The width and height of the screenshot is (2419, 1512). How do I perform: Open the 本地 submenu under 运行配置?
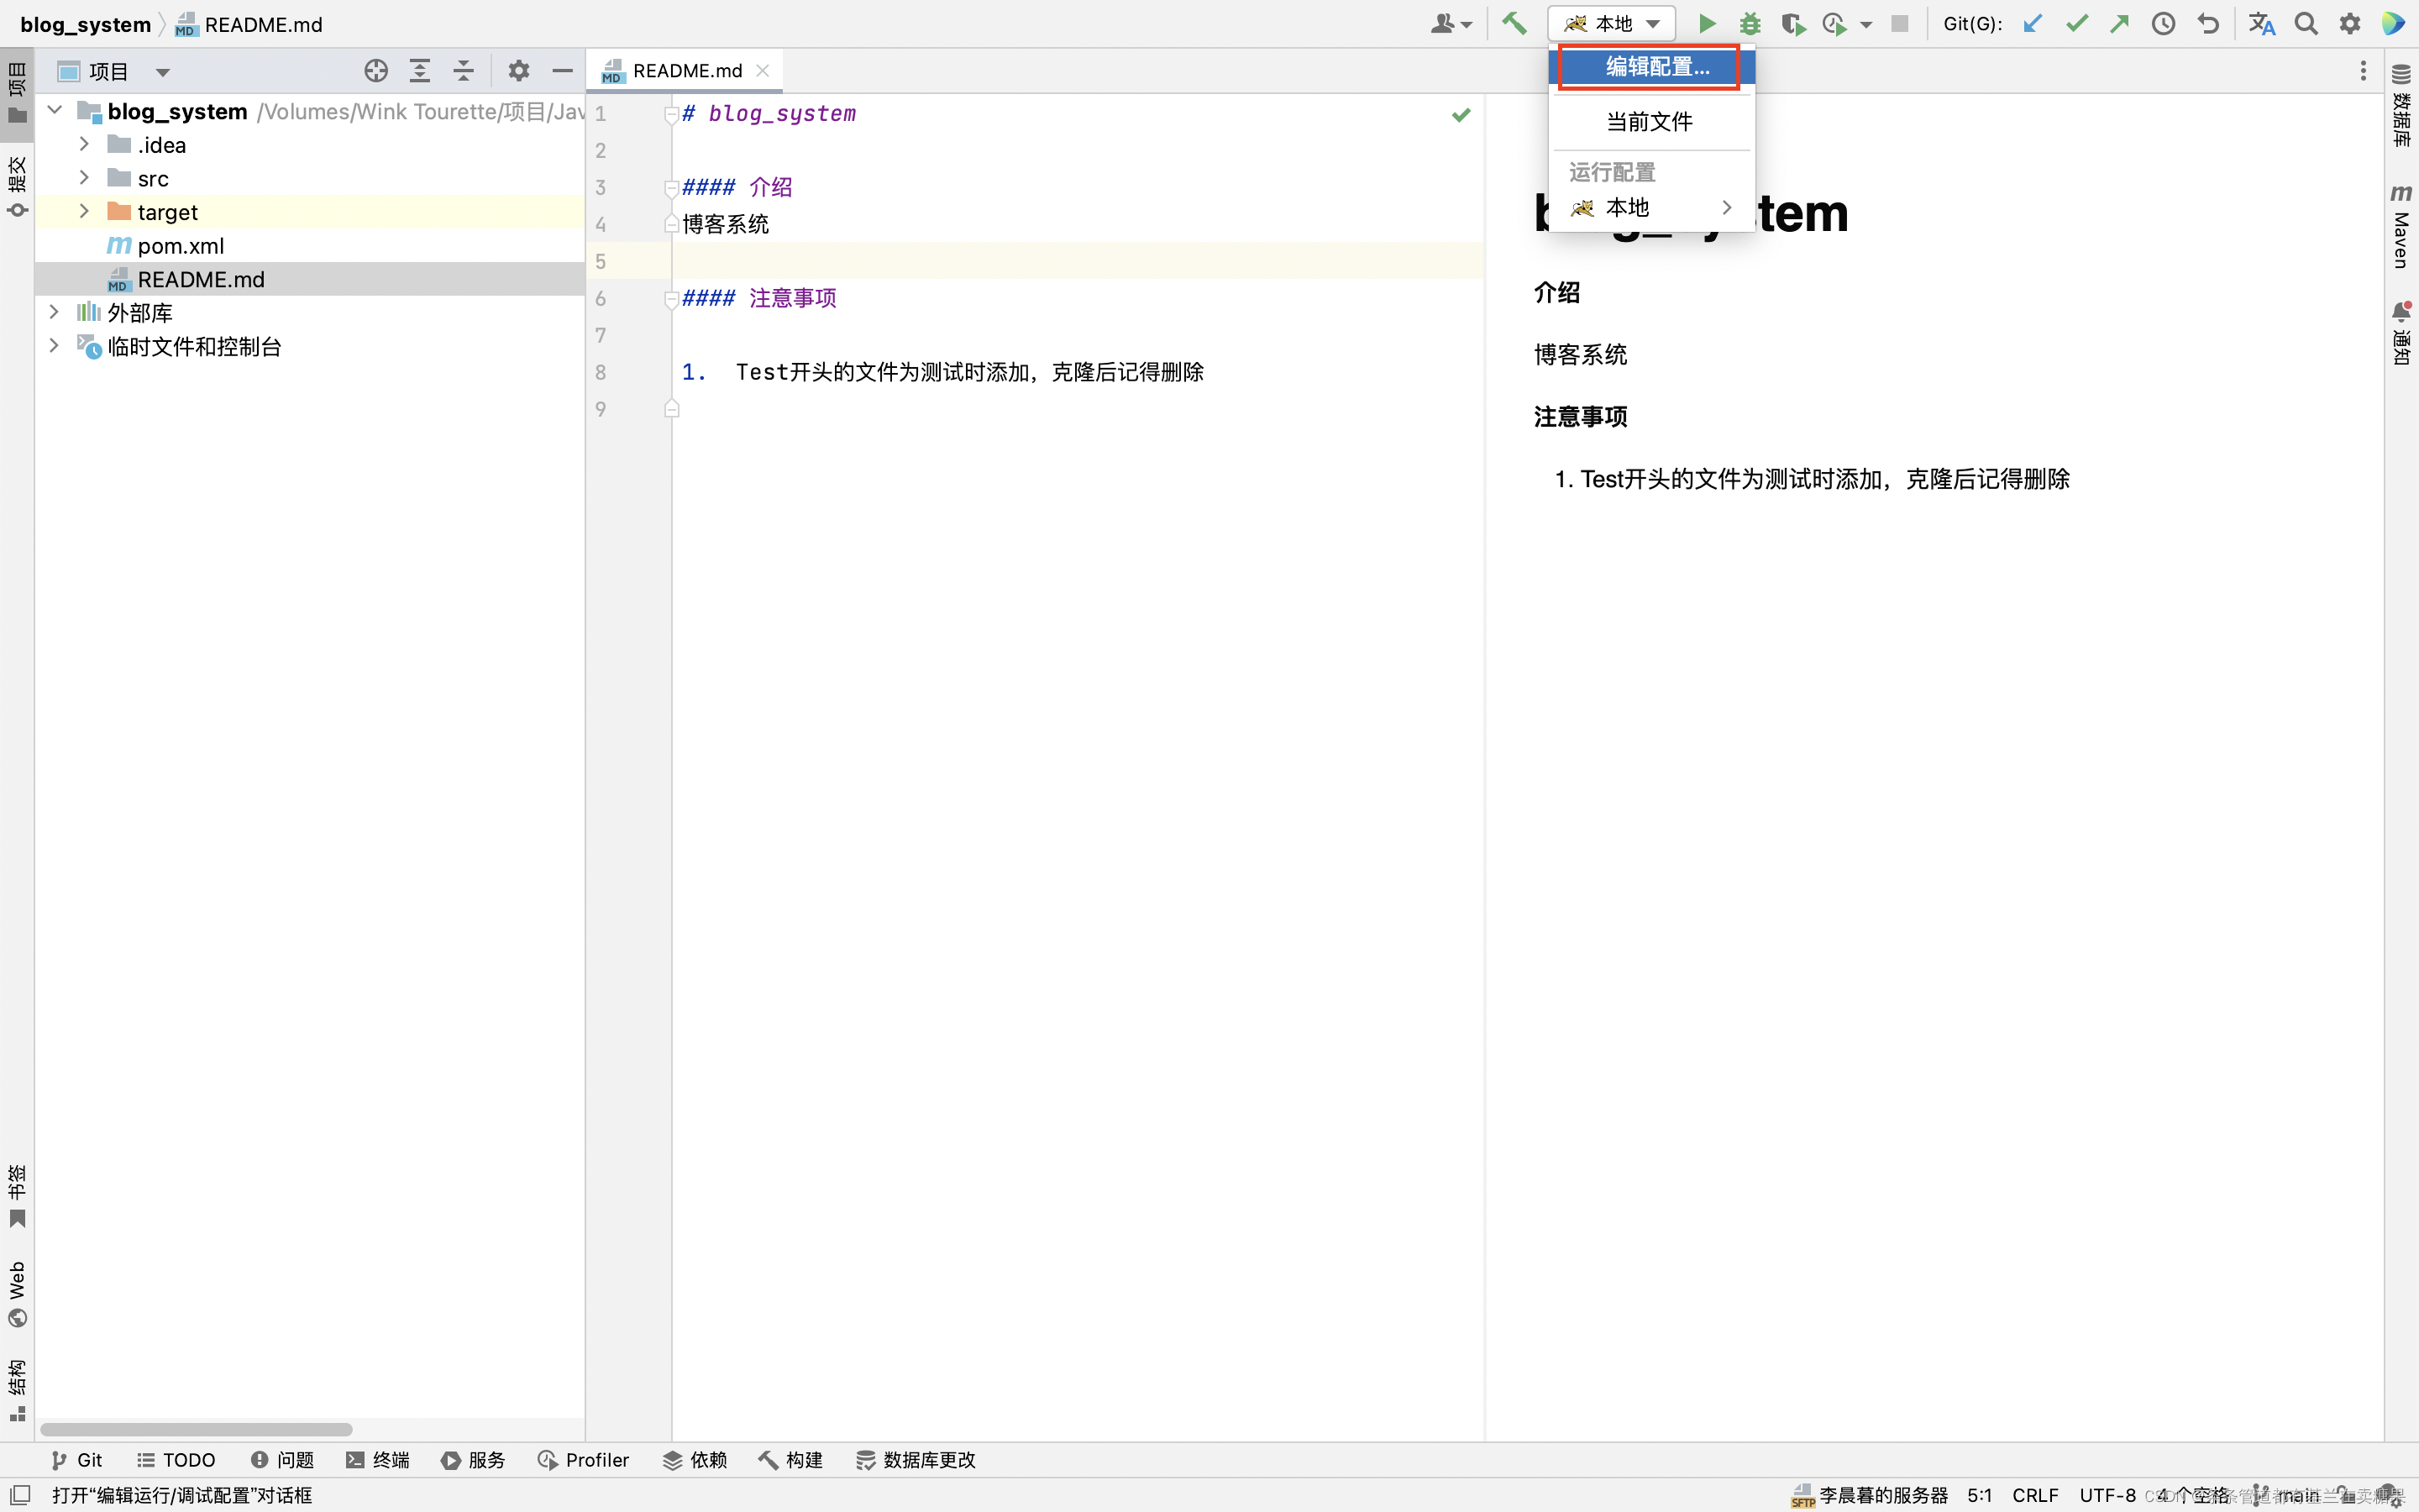point(1651,208)
